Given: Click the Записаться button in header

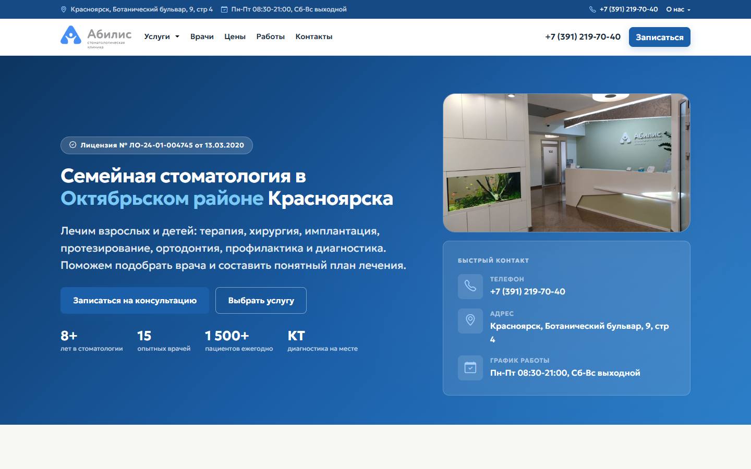Looking at the screenshot, I should tap(660, 37).
